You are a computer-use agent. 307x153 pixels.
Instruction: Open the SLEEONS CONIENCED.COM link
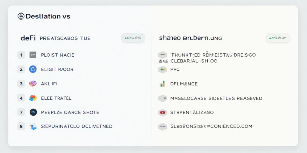pos(211,126)
